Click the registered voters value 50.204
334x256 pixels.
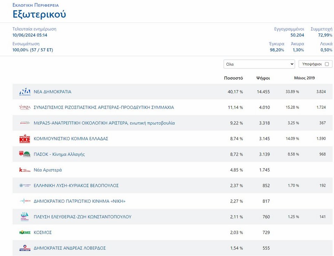click(297, 35)
